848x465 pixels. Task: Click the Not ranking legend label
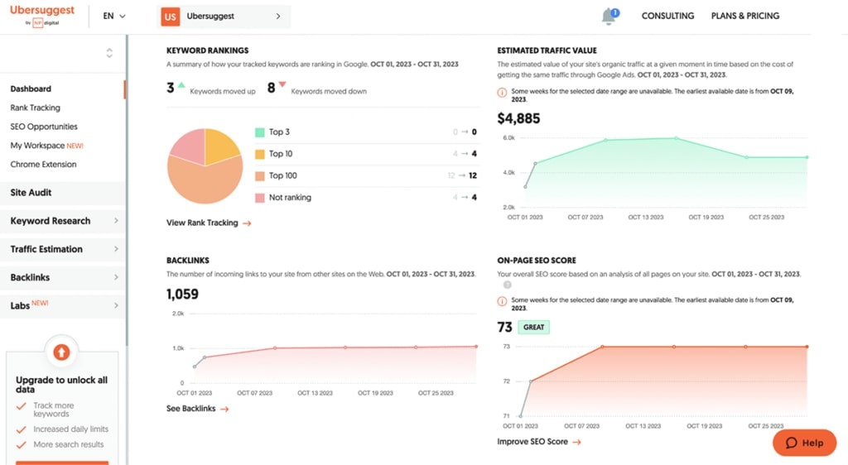290,197
